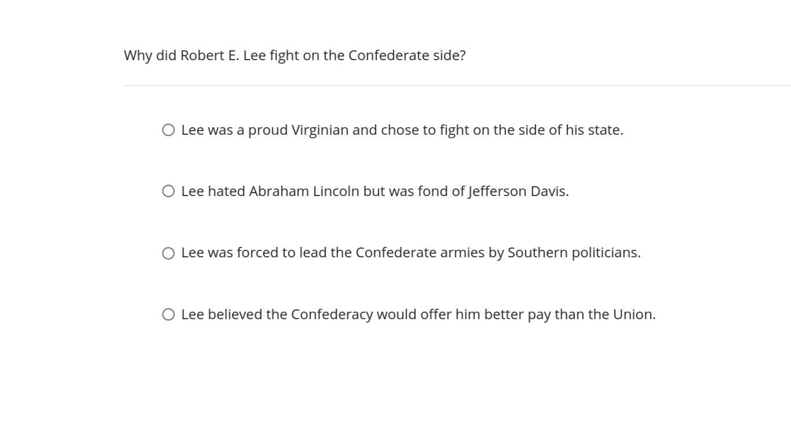This screenshot has width=791, height=444.
Task: Click the answer text starting "Lee was a proud"
Action: (402, 130)
